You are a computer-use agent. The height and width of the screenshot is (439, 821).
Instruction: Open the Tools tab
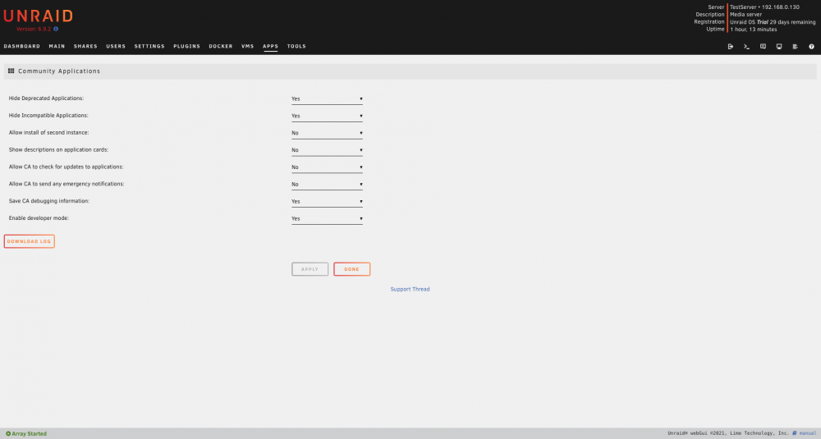pyautogui.click(x=296, y=47)
